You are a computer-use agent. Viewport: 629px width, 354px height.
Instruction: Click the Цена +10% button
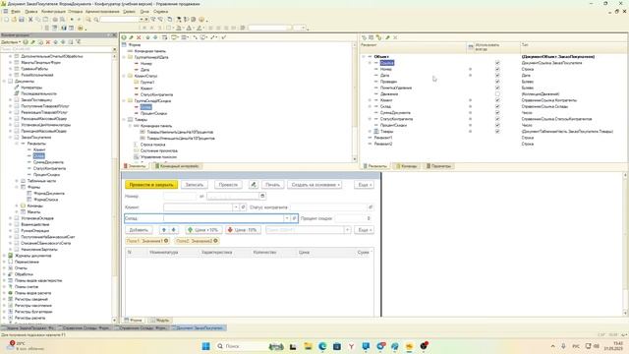coord(203,230)
